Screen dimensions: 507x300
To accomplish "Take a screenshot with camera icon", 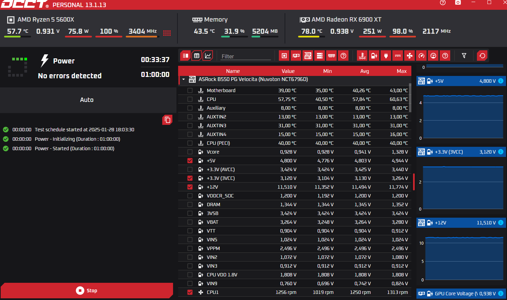I will coord(458,3).
